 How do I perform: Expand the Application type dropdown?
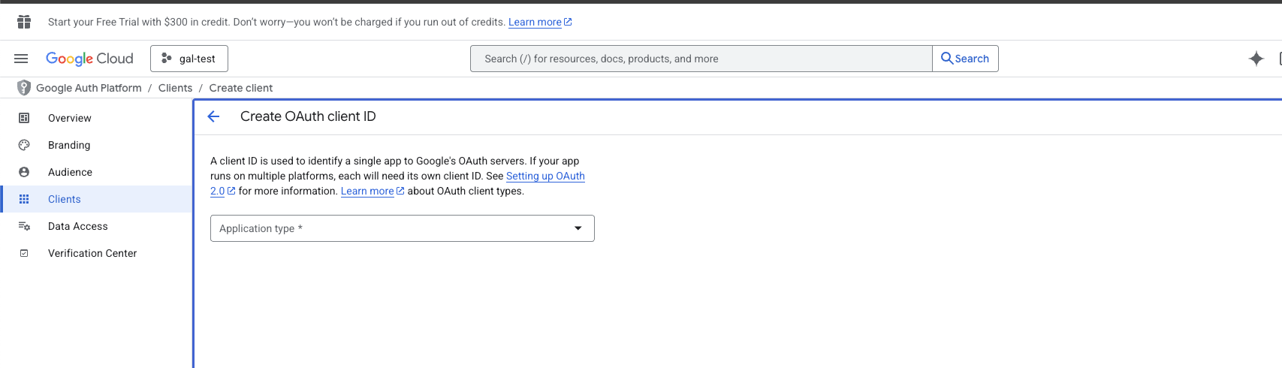(x=403, y=228)
